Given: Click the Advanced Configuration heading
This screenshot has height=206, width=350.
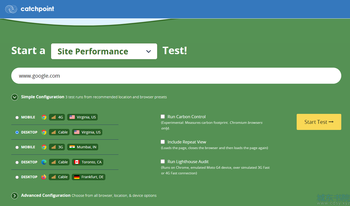Looking at the screenshot, I should click(46, 195).
